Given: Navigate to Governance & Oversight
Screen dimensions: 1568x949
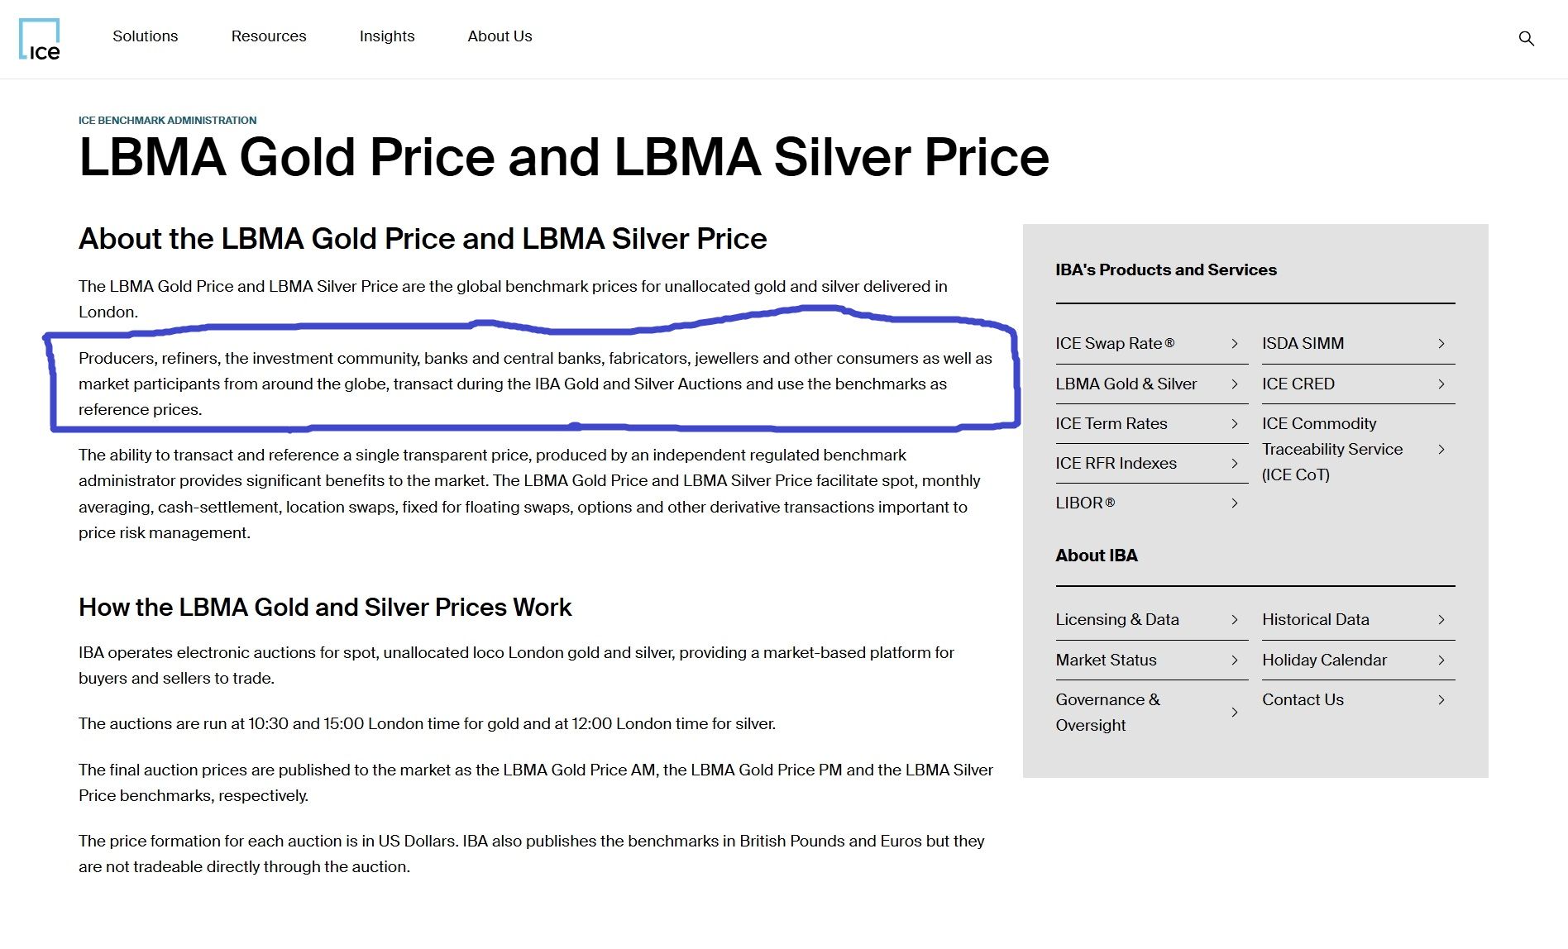Looking at the screenshot, I should tap(1107, 713).
